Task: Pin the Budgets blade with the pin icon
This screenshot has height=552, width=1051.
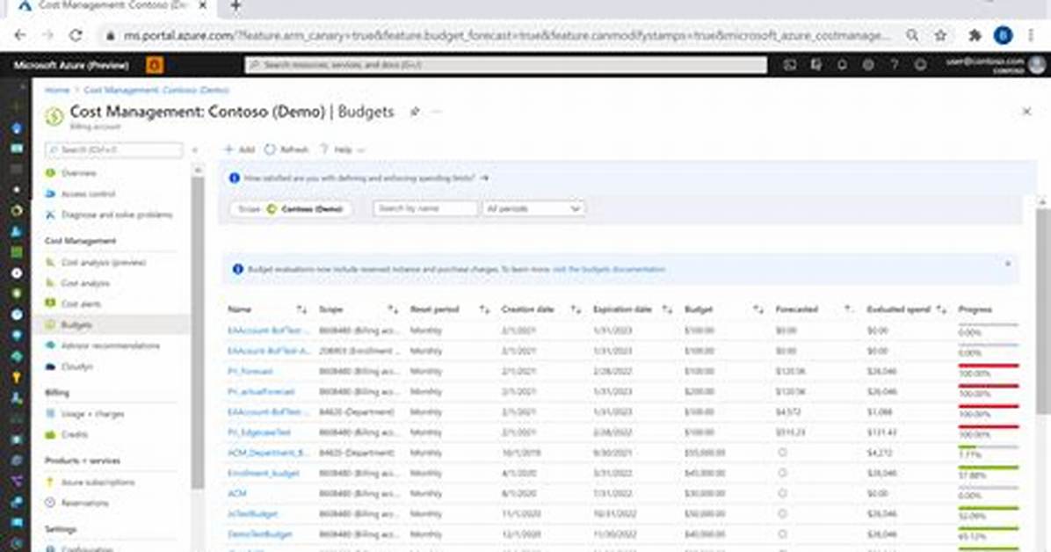Action: click(415, 112)
